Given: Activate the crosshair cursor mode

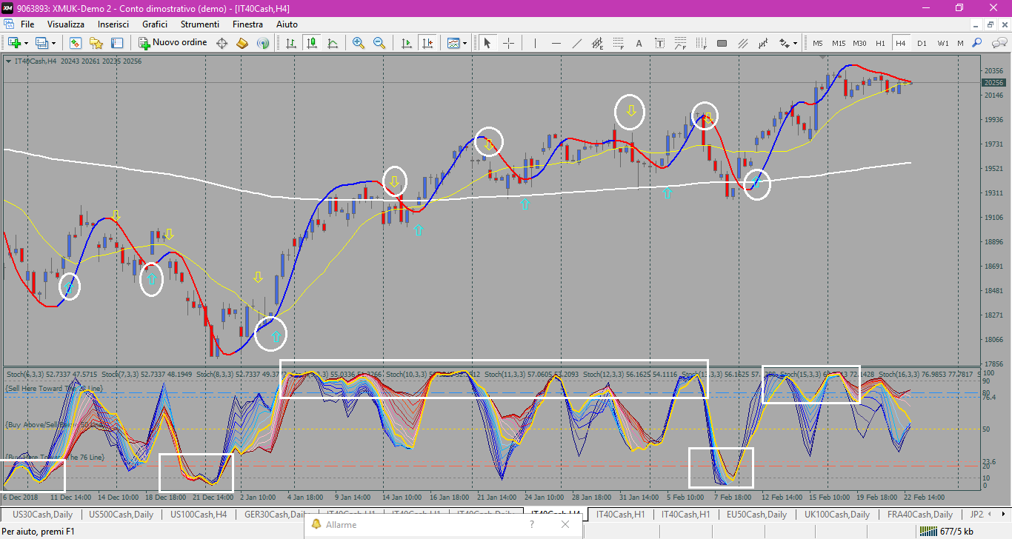Looking at the screenshot, I should point(508,43).
